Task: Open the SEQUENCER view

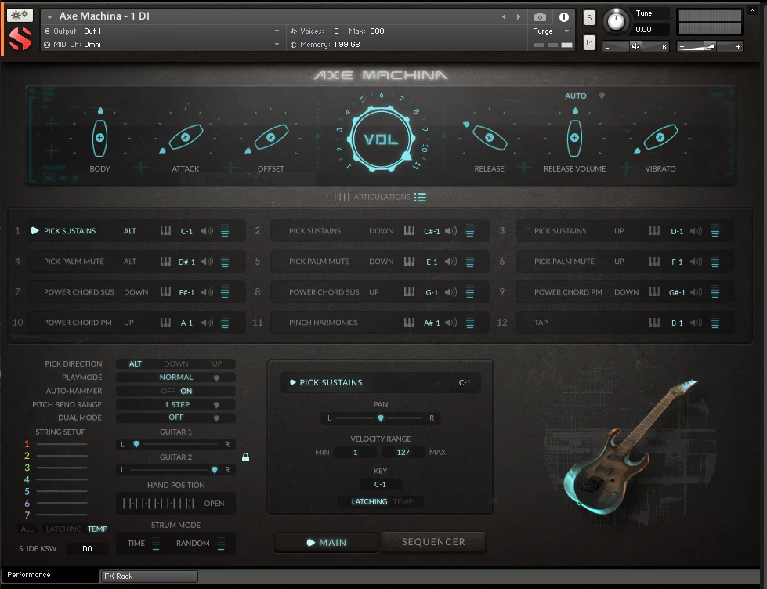Action: coord(432,541)
